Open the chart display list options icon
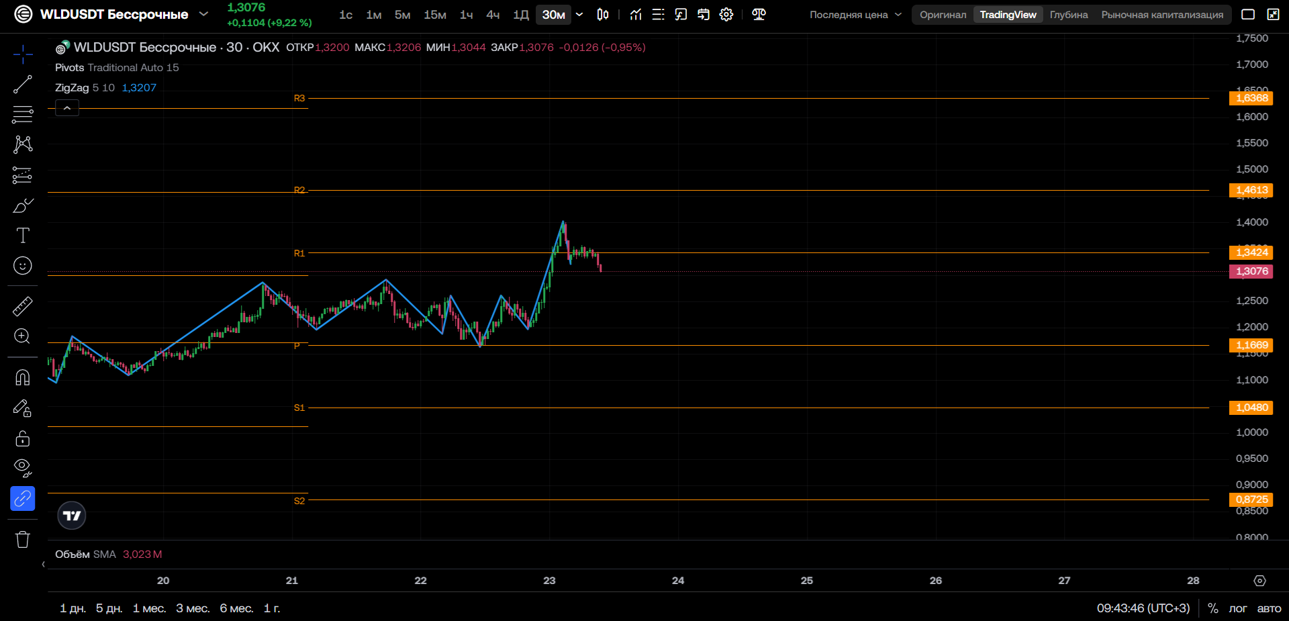The image size is (1289, 621). pos(659,15)
